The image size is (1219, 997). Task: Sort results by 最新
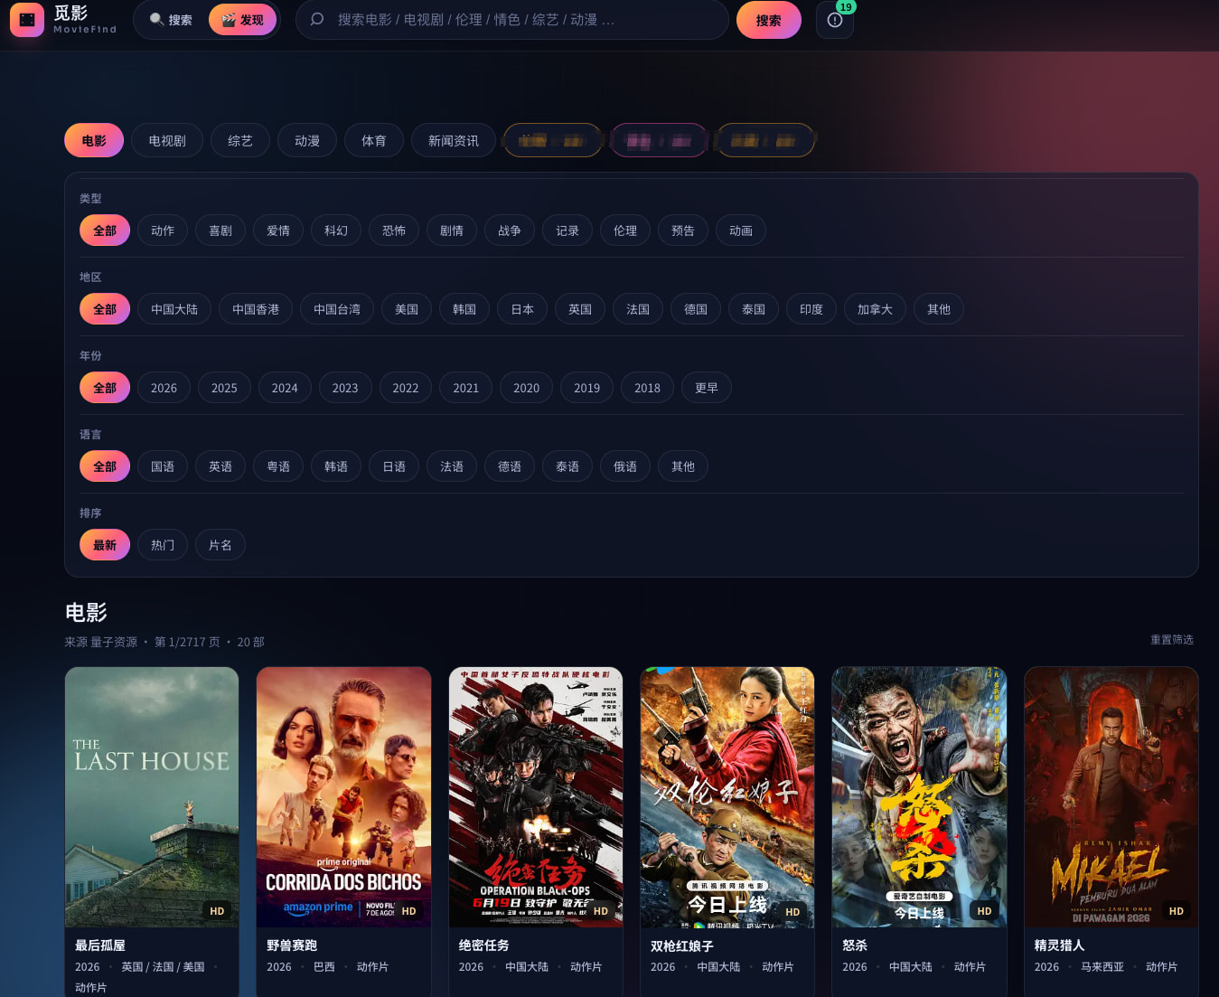pos(105,545)
